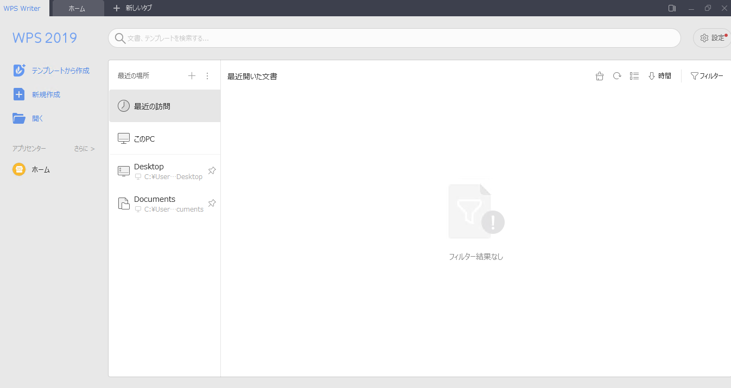Click the document search field
The width and height of the screenshot is (731, 388).
pos(394,38)
